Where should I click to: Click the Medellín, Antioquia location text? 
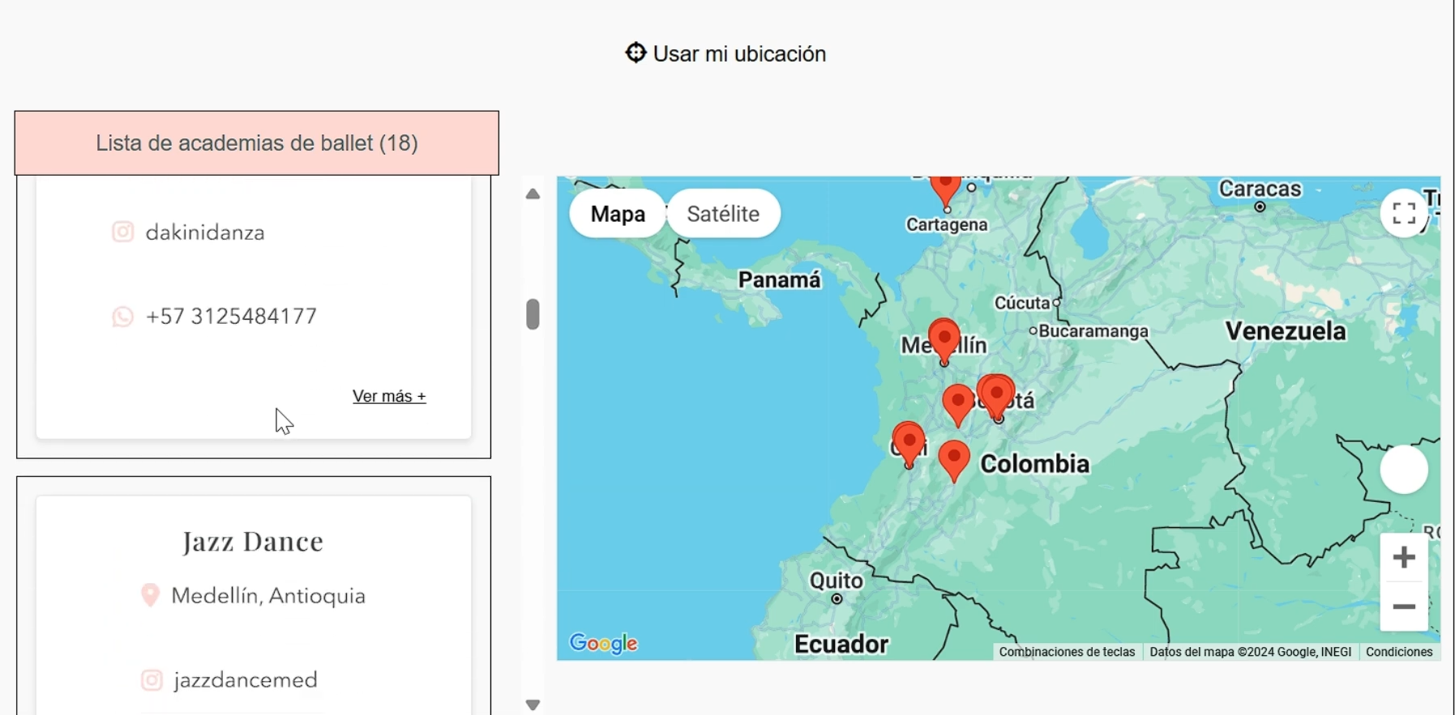268,597
